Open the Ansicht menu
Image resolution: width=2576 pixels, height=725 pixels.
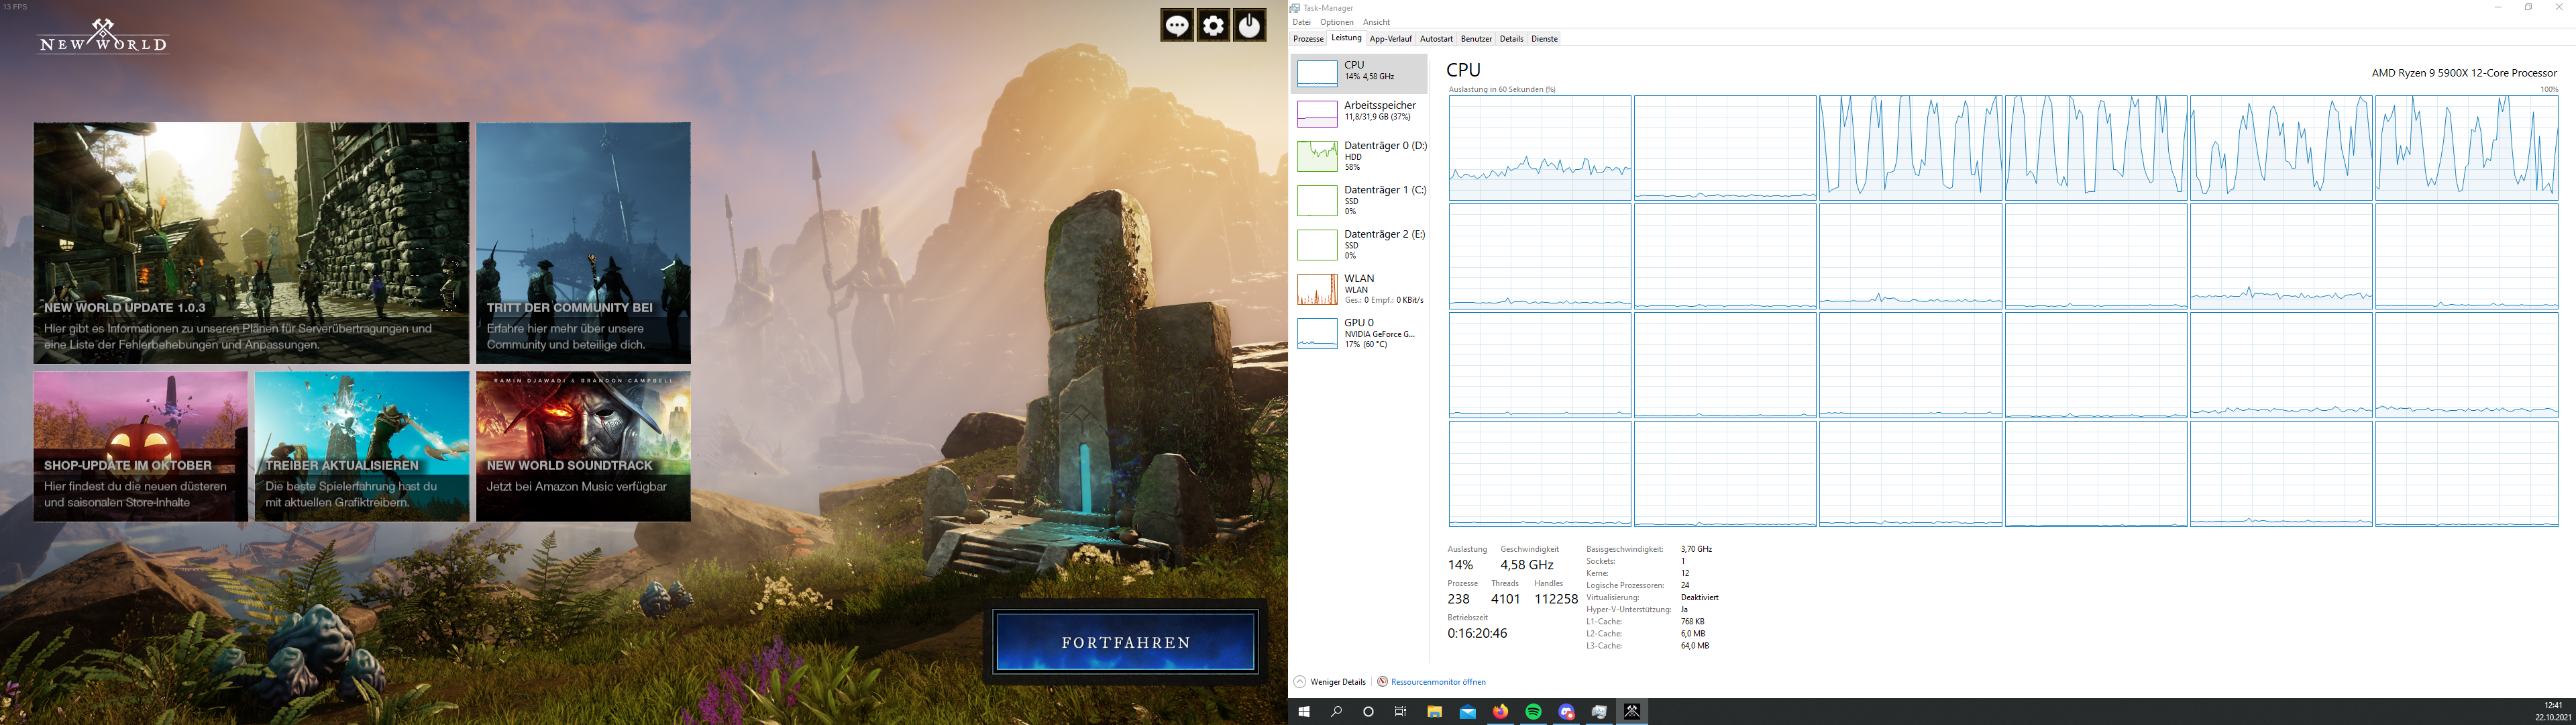click(1376, 22)
